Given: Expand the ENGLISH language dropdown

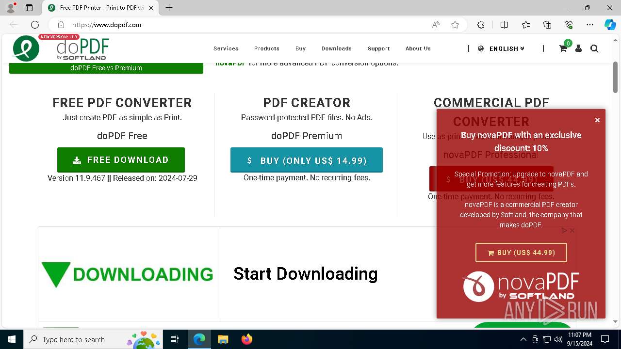Looking at the screenshot, I should point(507,48).
